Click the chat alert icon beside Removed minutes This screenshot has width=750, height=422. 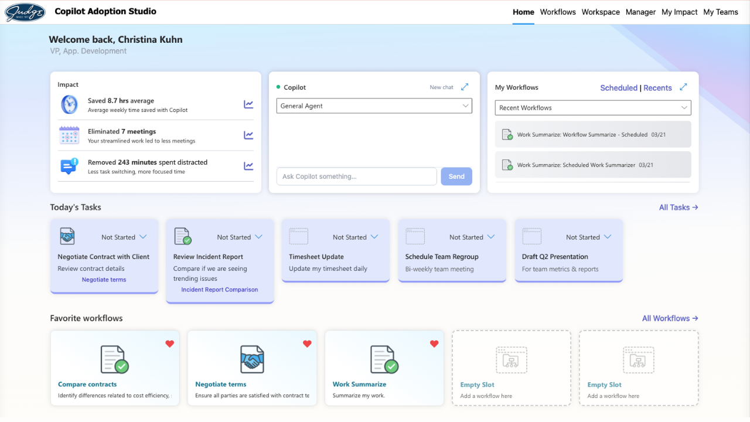point(69,166)
